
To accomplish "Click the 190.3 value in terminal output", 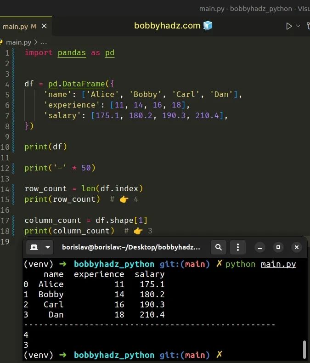I will click(152, 305).
